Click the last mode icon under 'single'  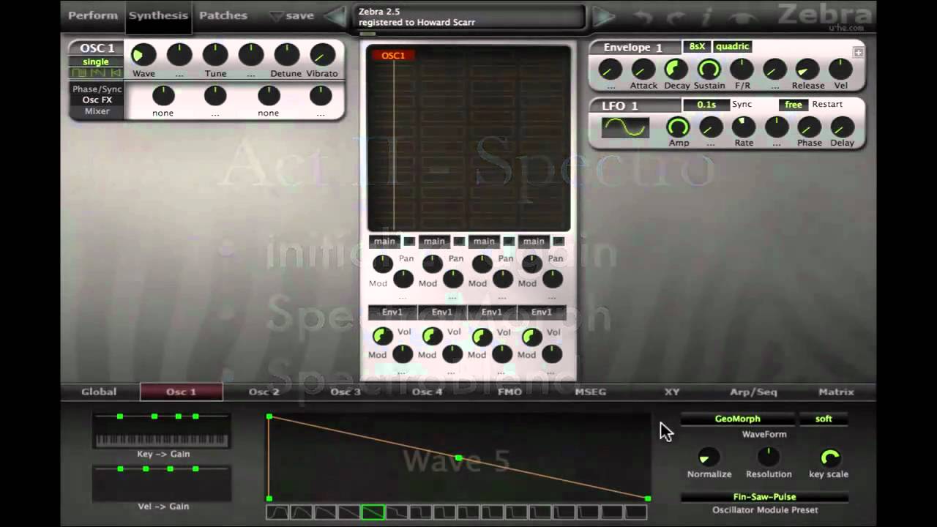click(x=115, y=72)
